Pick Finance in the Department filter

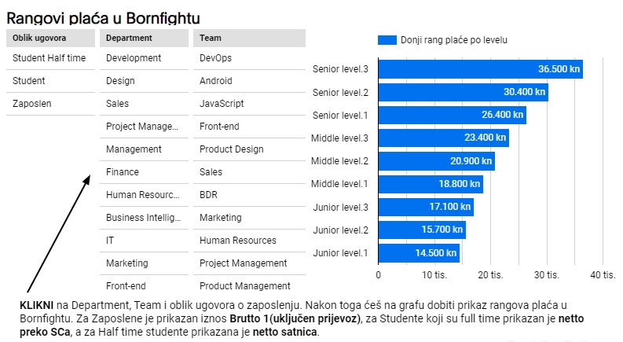pos(123,172)
